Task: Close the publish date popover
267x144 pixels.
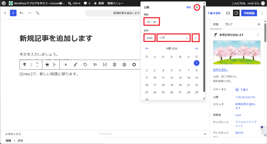Action: (197, 7)
